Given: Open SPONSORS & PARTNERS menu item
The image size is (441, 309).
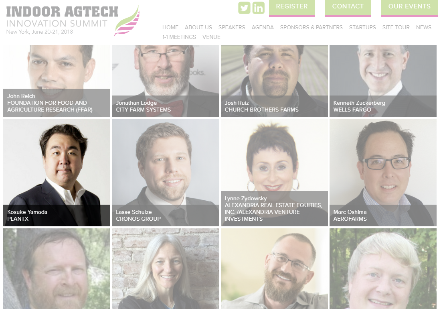Looking at the screenshot, I should 312,27.
